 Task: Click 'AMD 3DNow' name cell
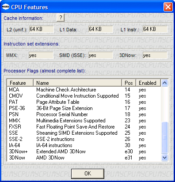tap(50, 158)
